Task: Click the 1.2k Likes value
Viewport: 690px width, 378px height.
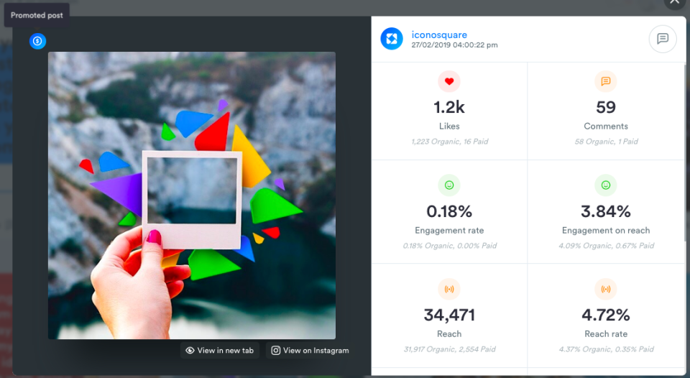Action: 449,108
